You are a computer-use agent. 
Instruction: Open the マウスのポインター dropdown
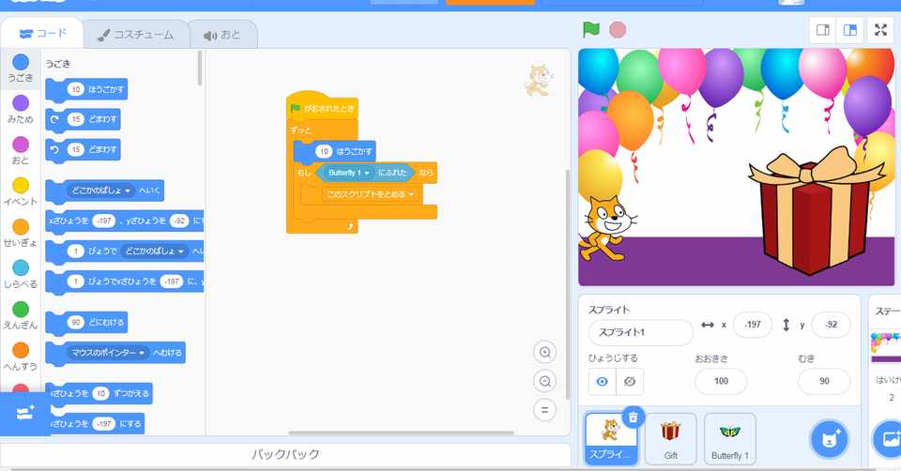coord(107,353)
